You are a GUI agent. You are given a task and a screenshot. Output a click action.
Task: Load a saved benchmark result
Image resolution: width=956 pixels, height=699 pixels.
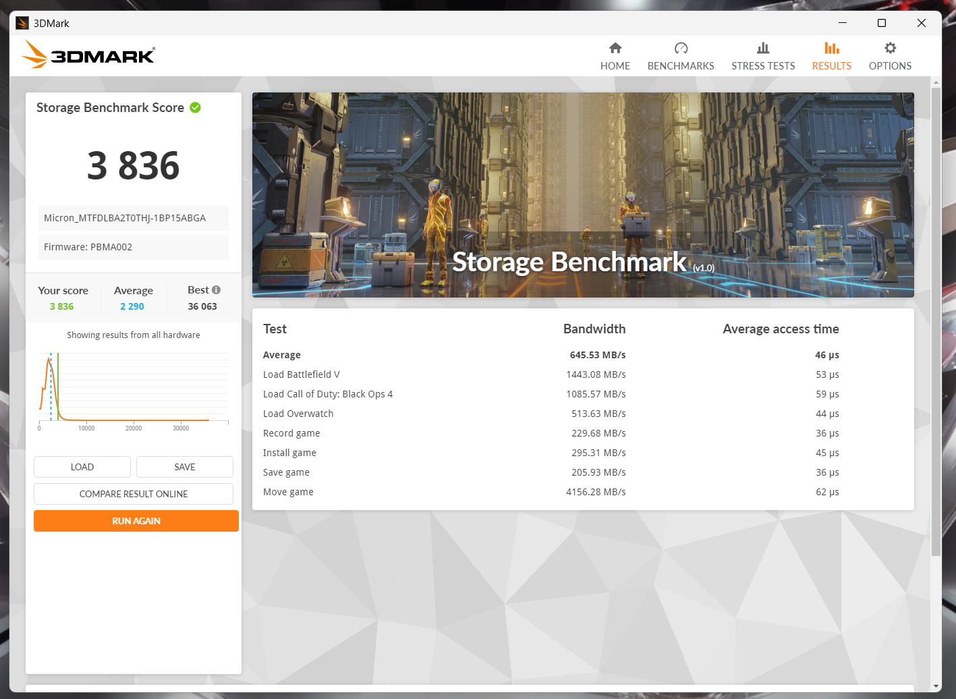(82, 467)
